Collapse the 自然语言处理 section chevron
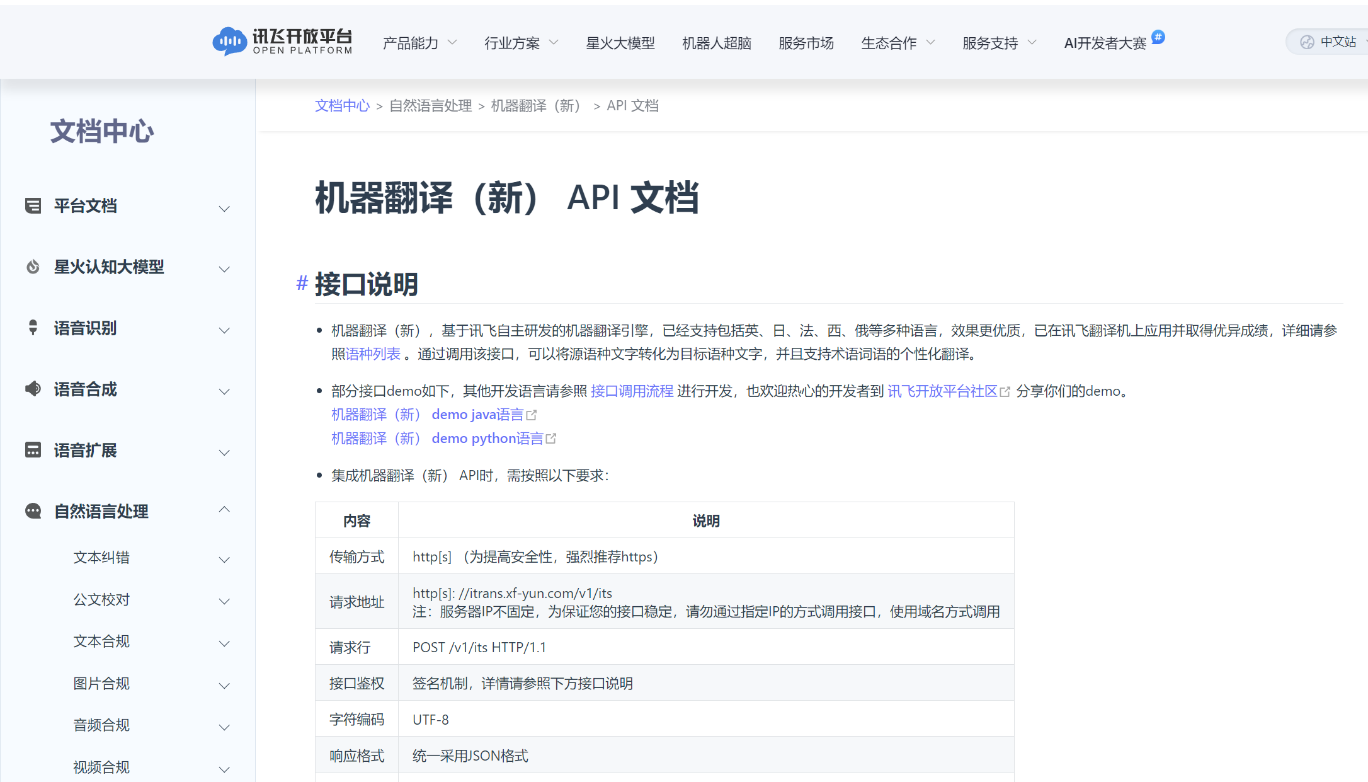Screen dimensions: 1368x782 [224, 509]
